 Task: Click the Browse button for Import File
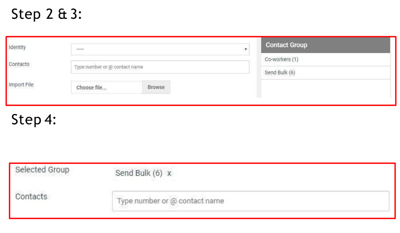click(156, 87)
